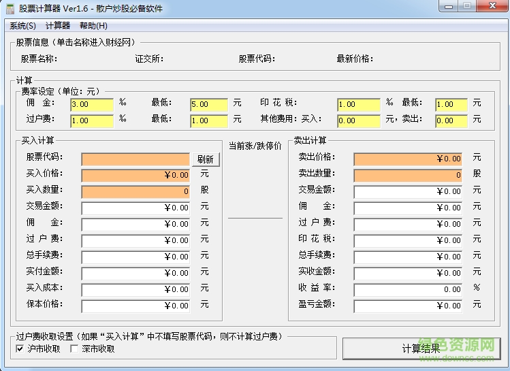Click the 过户费 result field in 卖出计算

pos(408,225)
